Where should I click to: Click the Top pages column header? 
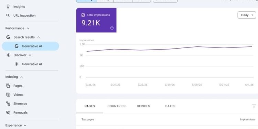pos(88,119)
